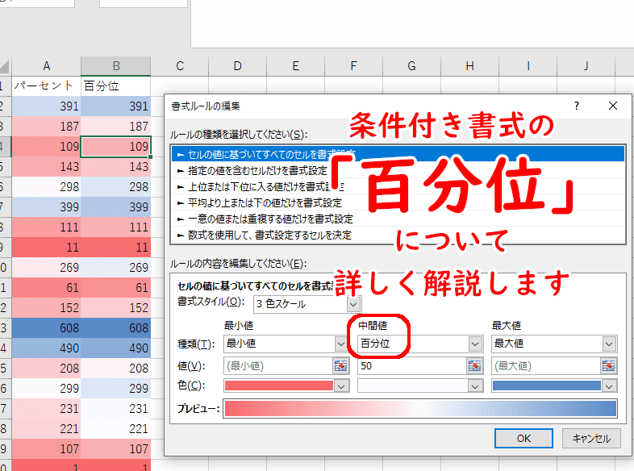This screenshot has width=634, height=471.
Task: Click cell 187 in column B
Action: [x=116, y=126]
